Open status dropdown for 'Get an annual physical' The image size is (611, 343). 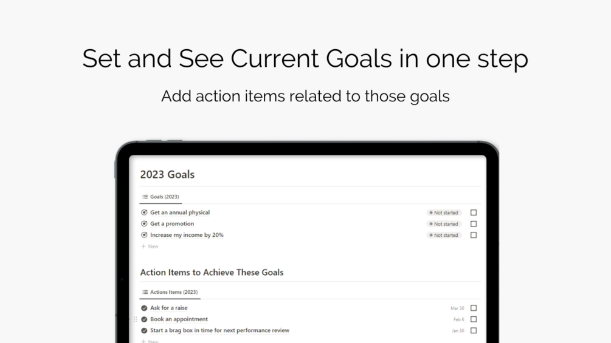point(444,213)
